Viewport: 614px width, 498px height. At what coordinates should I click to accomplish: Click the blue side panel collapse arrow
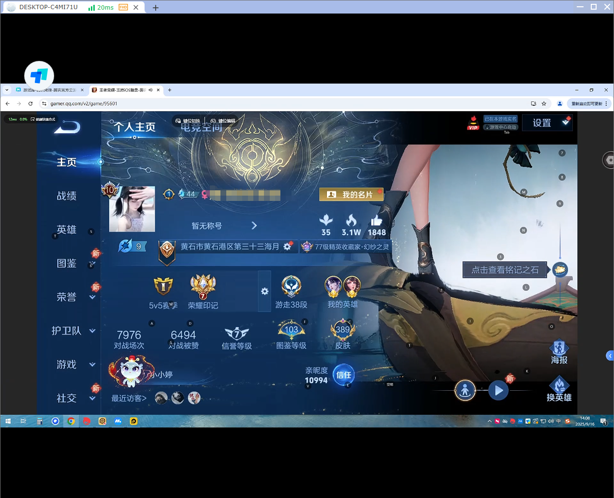coord(610,356)
